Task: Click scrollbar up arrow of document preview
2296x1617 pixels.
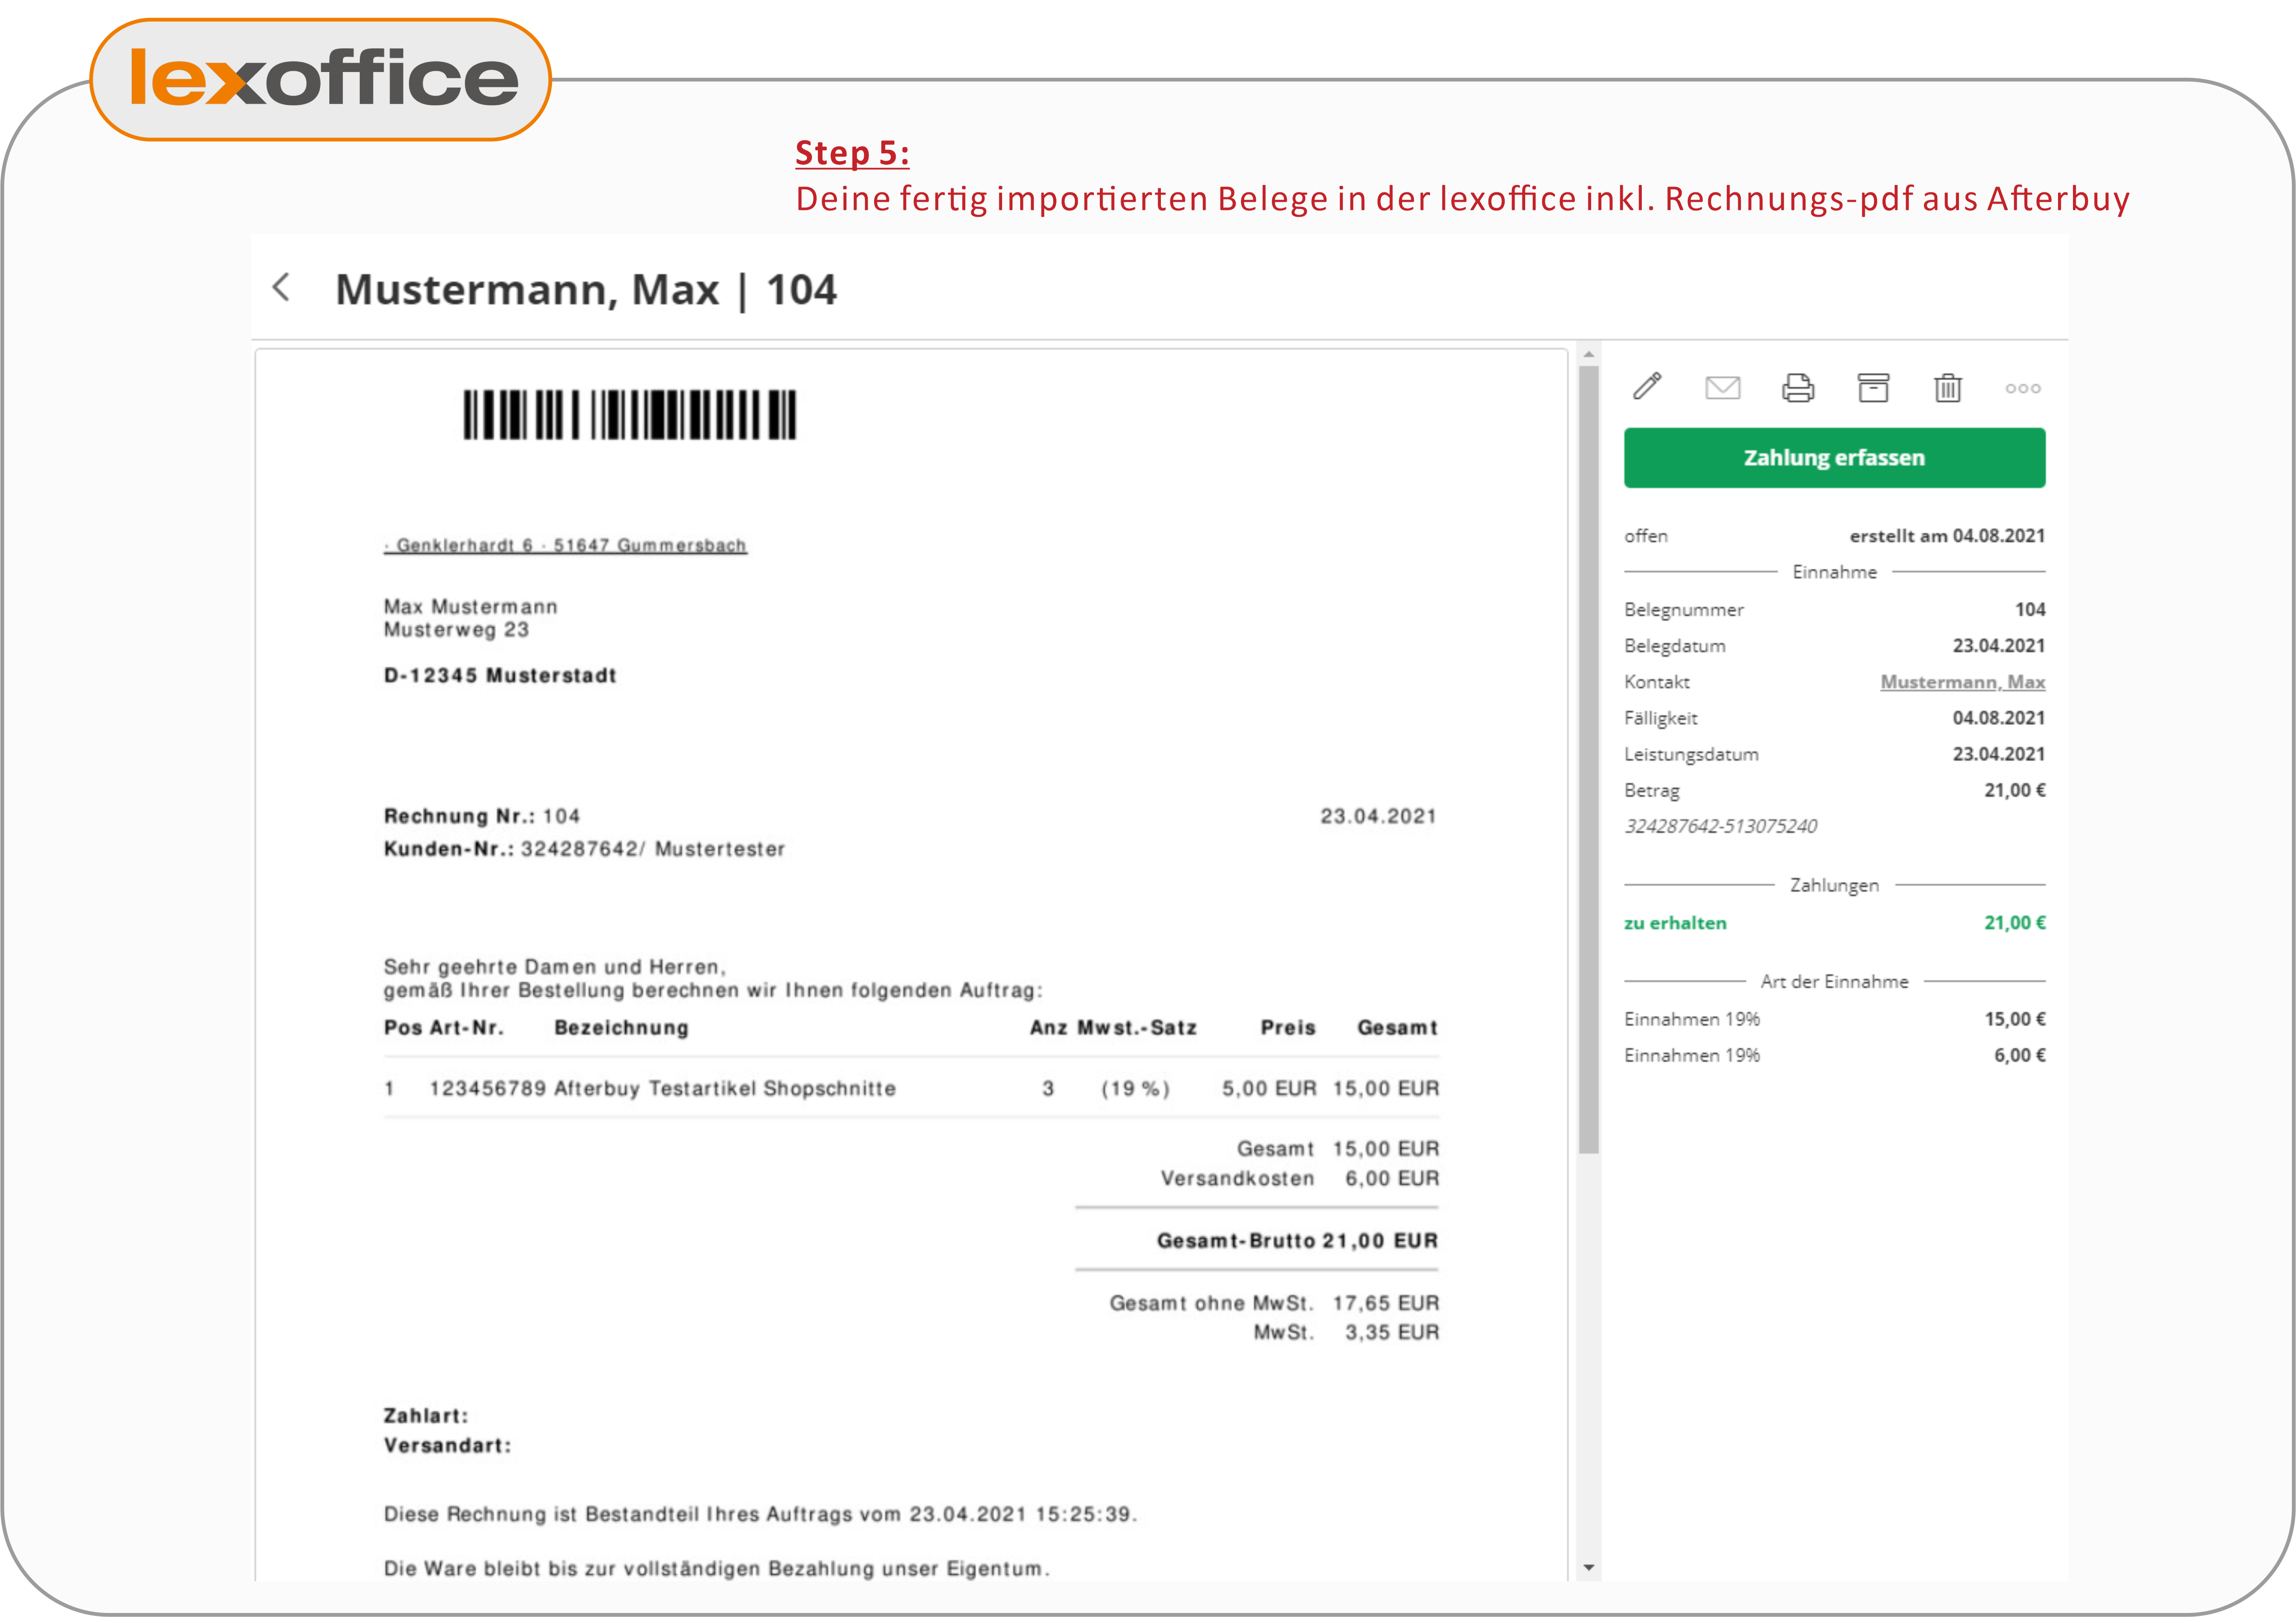Action: 1588,355
